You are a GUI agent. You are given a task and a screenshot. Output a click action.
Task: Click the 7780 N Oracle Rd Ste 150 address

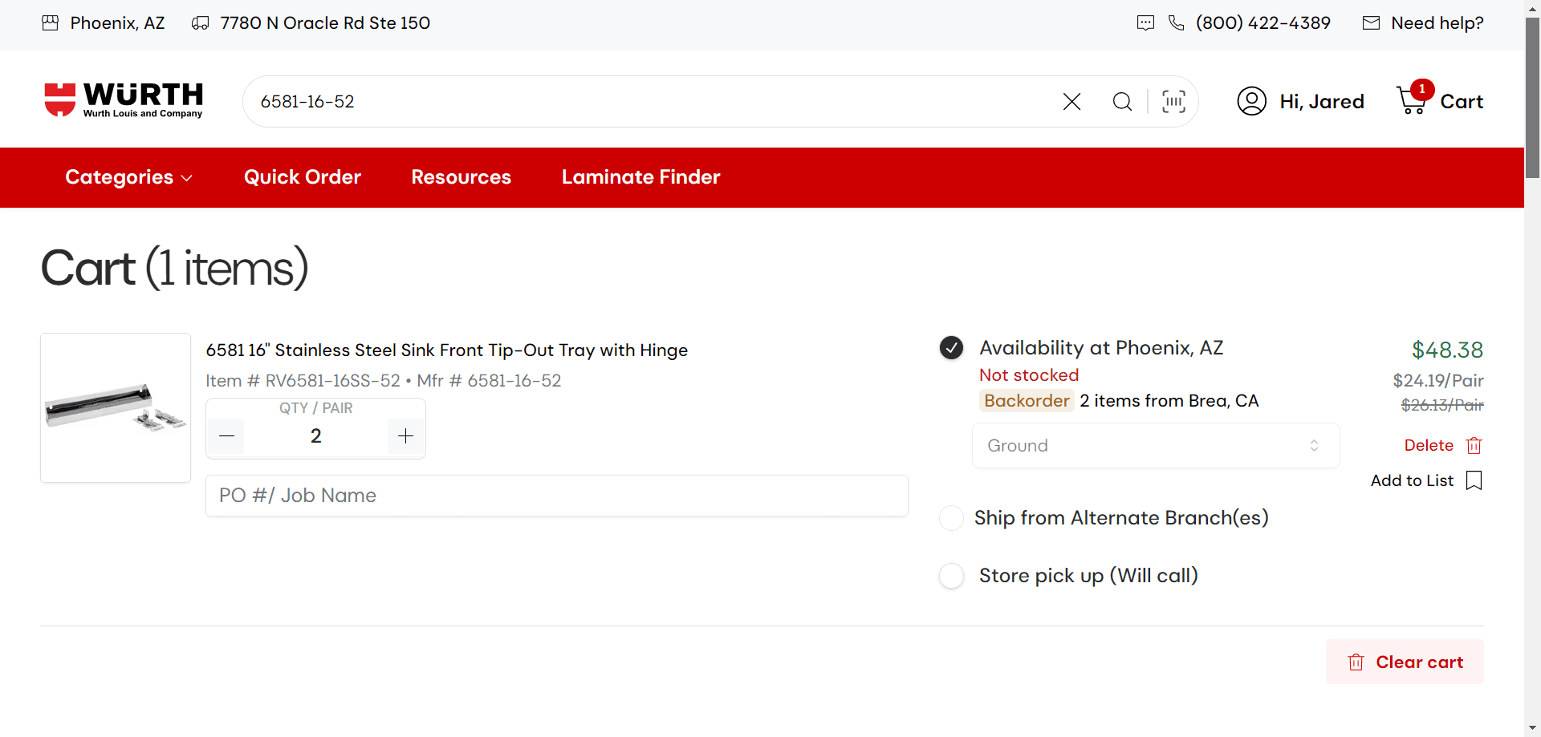click(325, 23)
